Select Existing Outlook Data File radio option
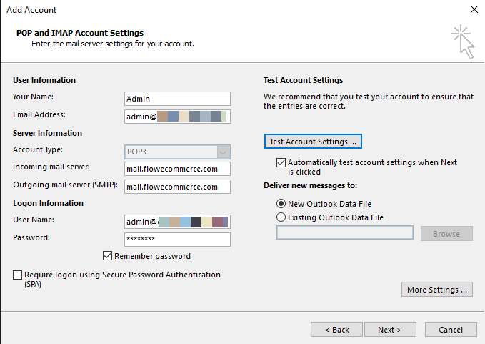The height and width of the screenshot is (344, 485). [281, 217]
